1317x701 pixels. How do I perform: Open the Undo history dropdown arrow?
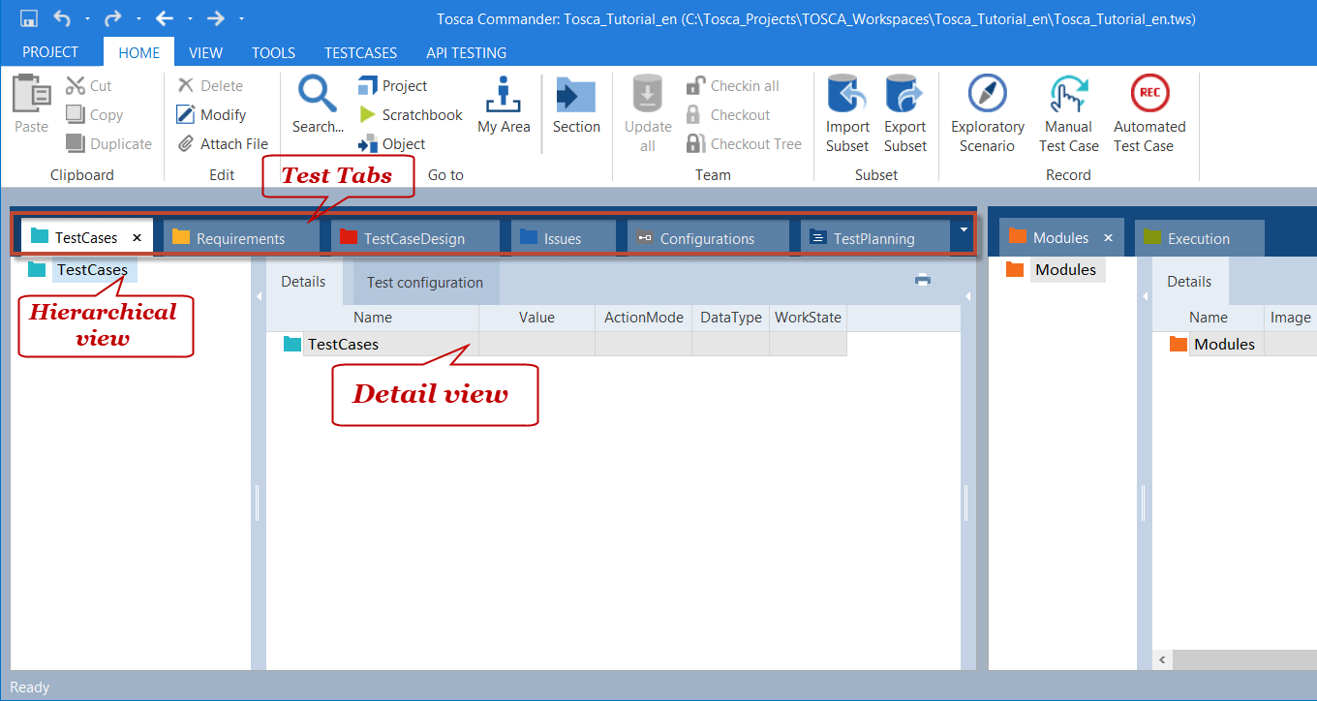point(87,18)
